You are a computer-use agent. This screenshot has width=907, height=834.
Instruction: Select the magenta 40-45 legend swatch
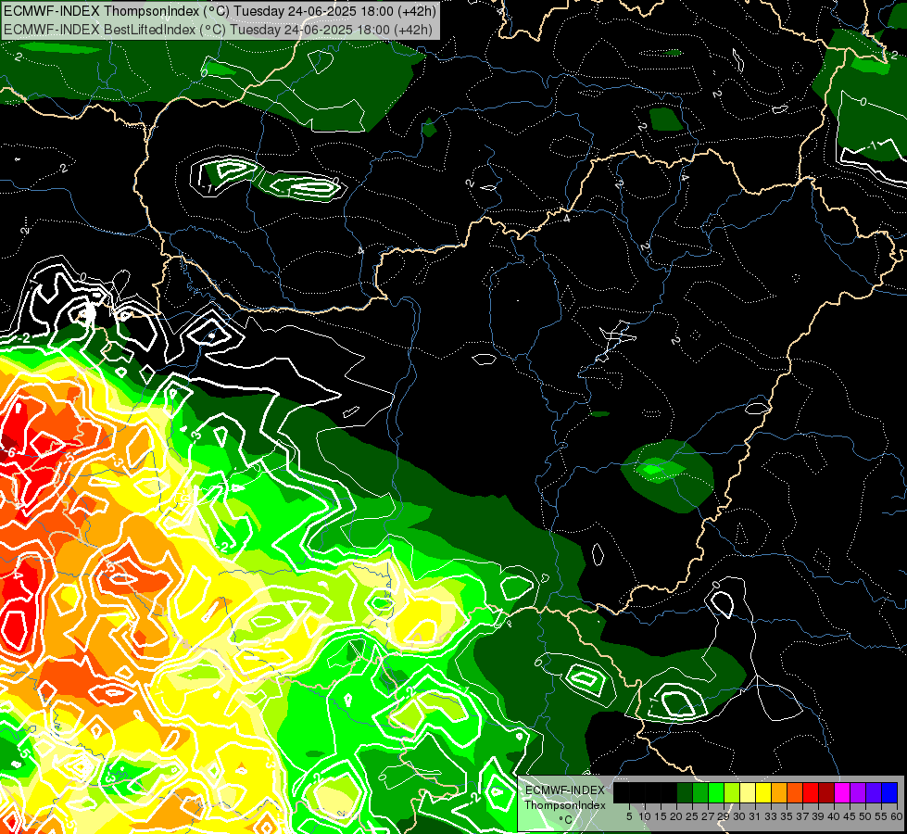tap(842, 793)
